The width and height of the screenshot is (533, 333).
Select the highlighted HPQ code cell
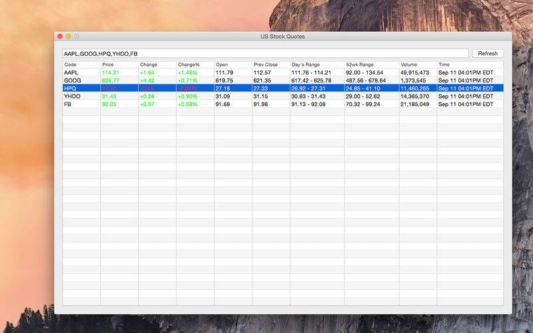coord(70,89)
